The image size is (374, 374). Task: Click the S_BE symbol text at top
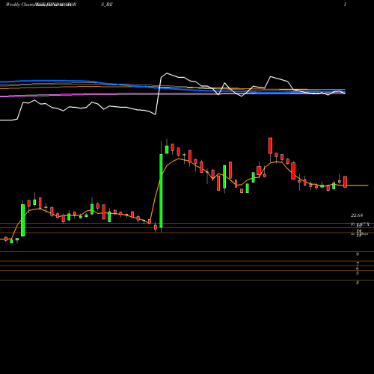tap(107, 4)
